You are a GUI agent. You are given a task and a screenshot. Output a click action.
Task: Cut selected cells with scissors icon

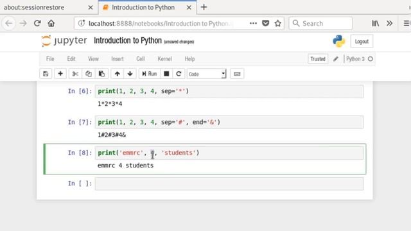click(x=75, y=74)
